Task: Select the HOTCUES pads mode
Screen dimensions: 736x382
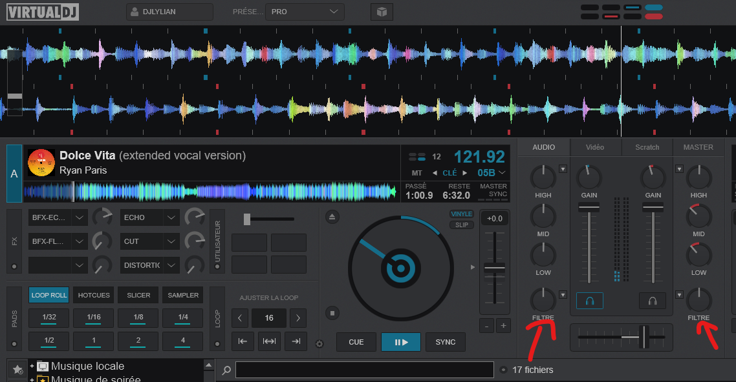Action: point(93,296)
